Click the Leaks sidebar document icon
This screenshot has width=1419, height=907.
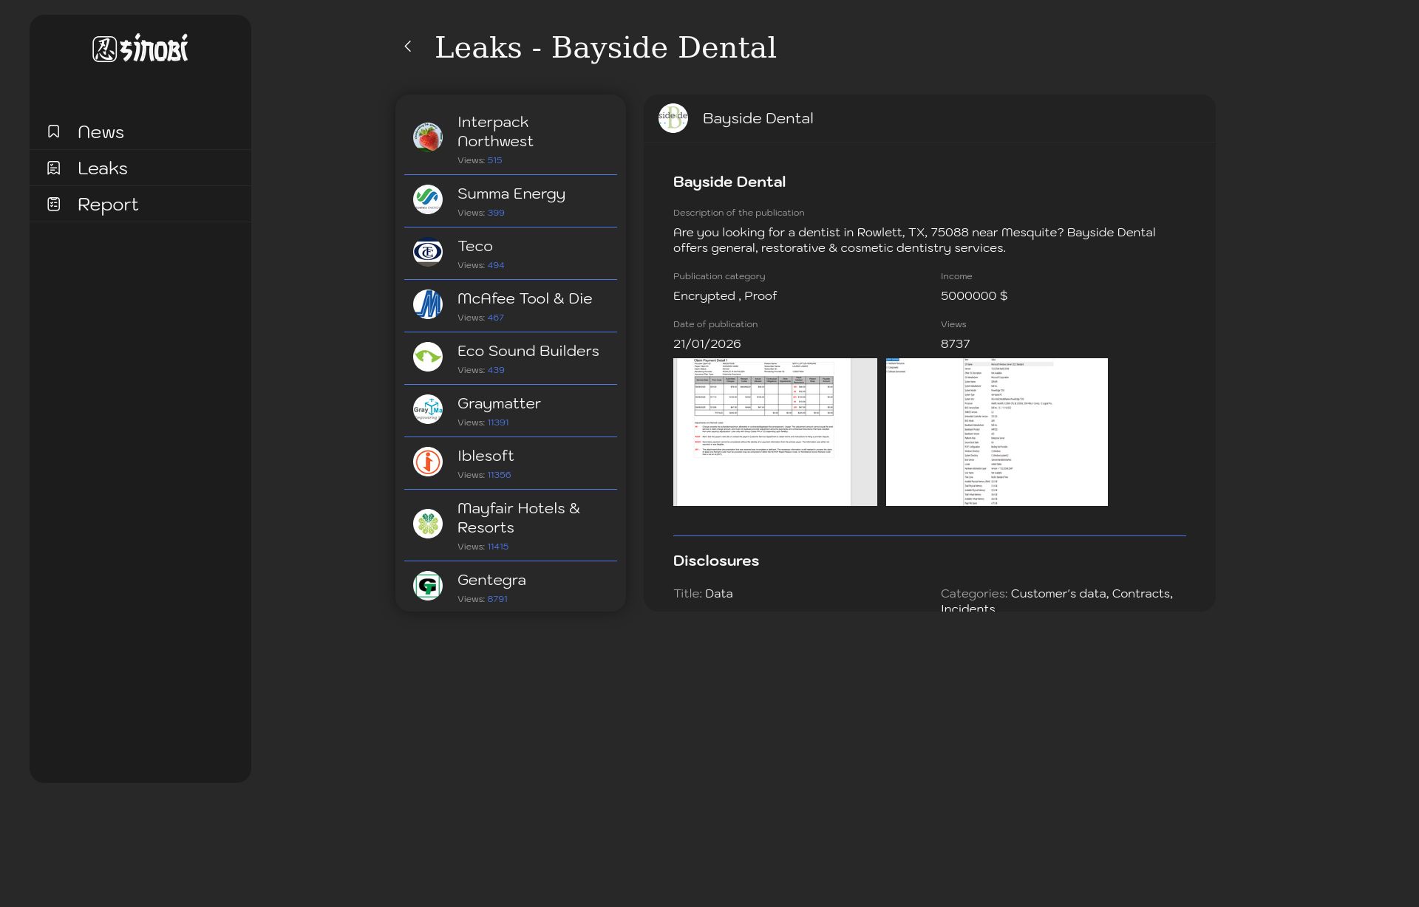(x=54, y=168)
